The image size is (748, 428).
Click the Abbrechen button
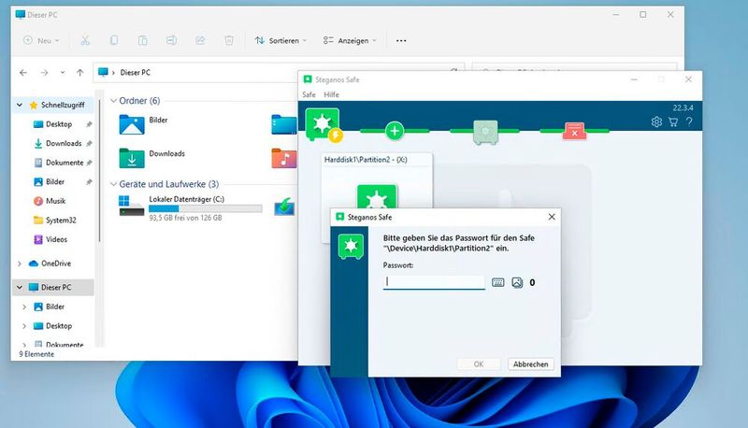(530, 364)
